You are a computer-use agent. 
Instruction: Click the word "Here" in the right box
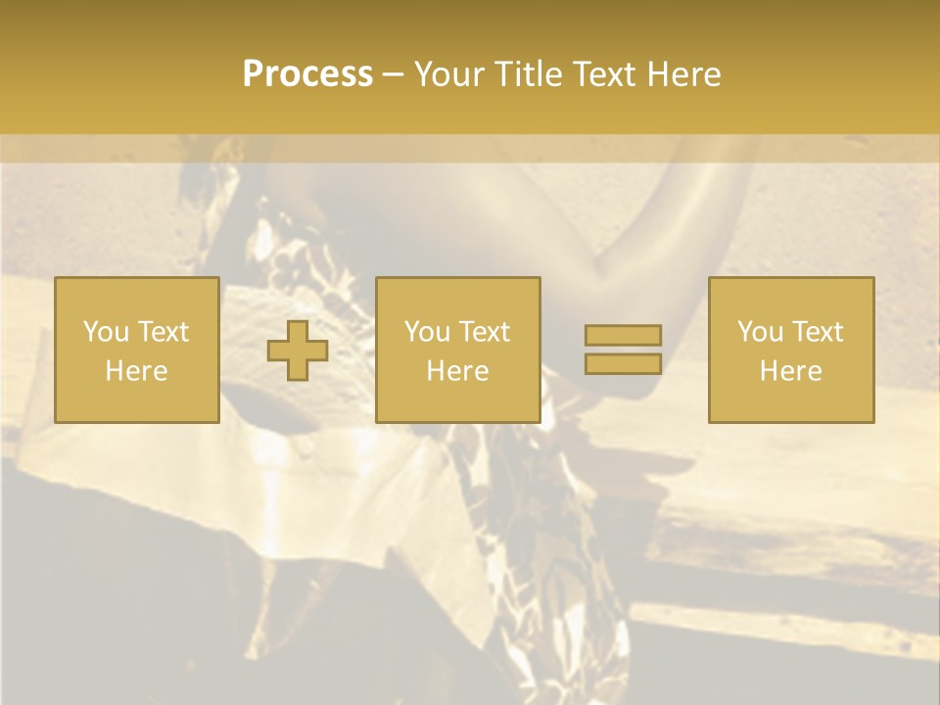tap(790, 371)
